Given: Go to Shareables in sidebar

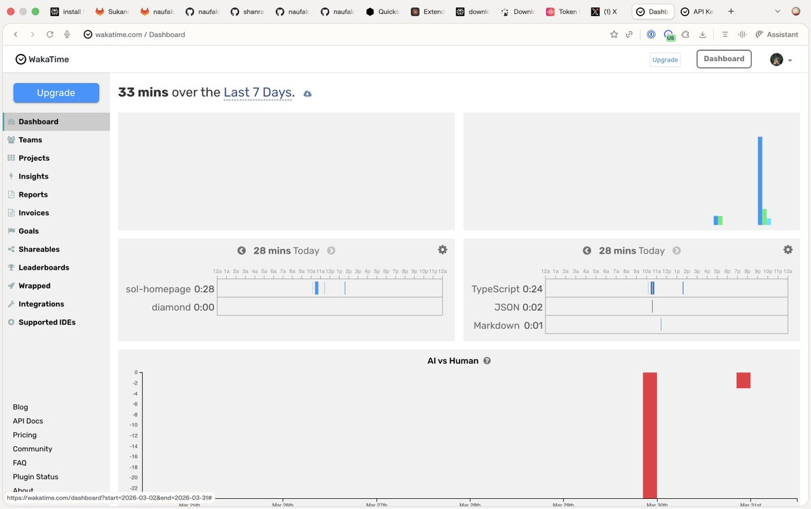Looking at the screenshot, I should click(x=39, y=249).
